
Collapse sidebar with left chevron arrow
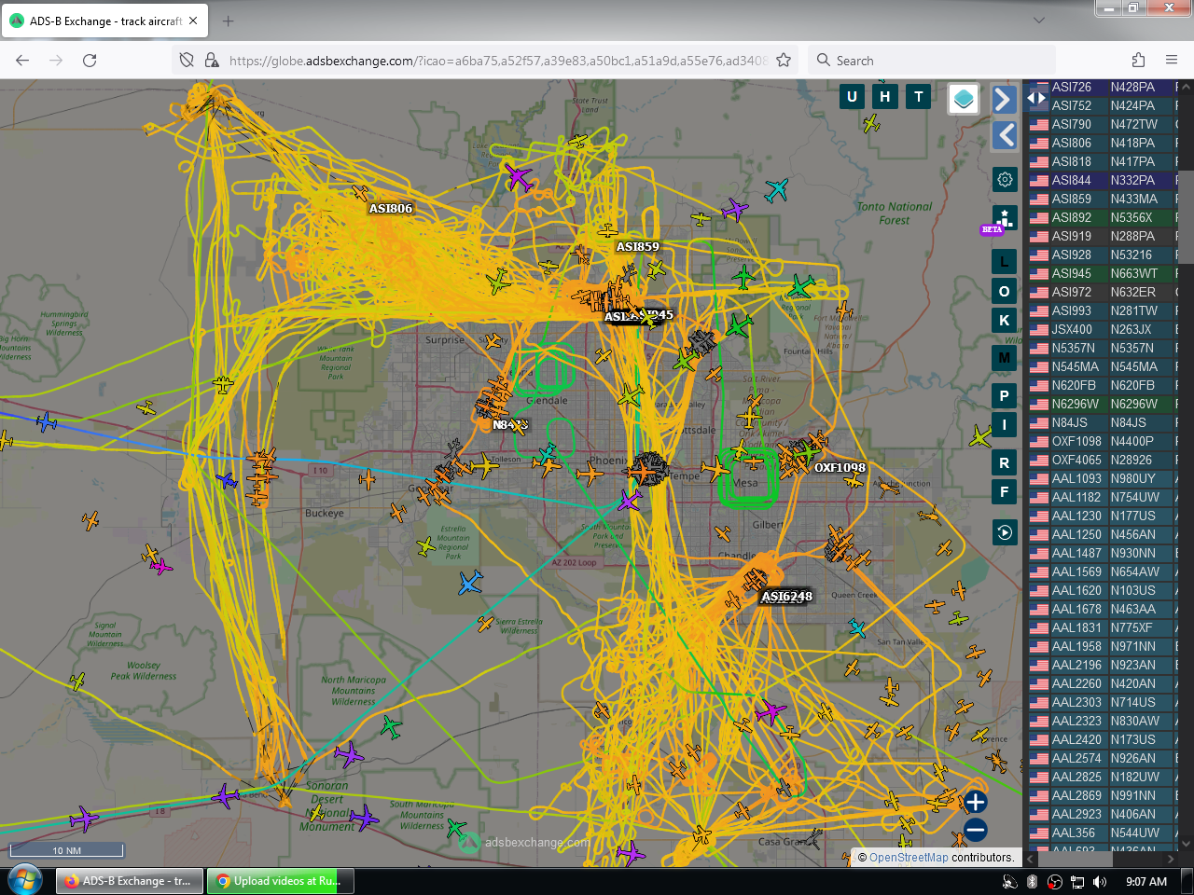1005,135
